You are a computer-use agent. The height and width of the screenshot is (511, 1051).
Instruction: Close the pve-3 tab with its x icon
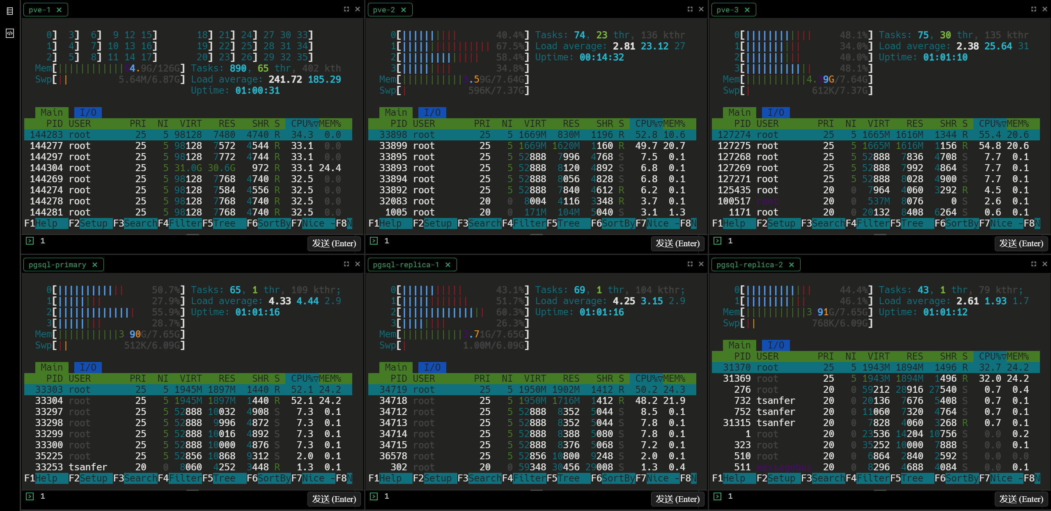click(747, 10)
